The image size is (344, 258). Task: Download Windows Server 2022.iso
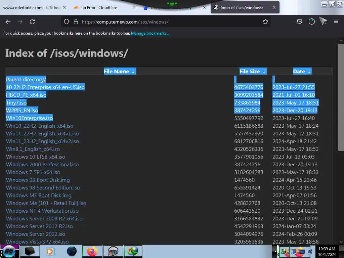click(x=36, y=234)
